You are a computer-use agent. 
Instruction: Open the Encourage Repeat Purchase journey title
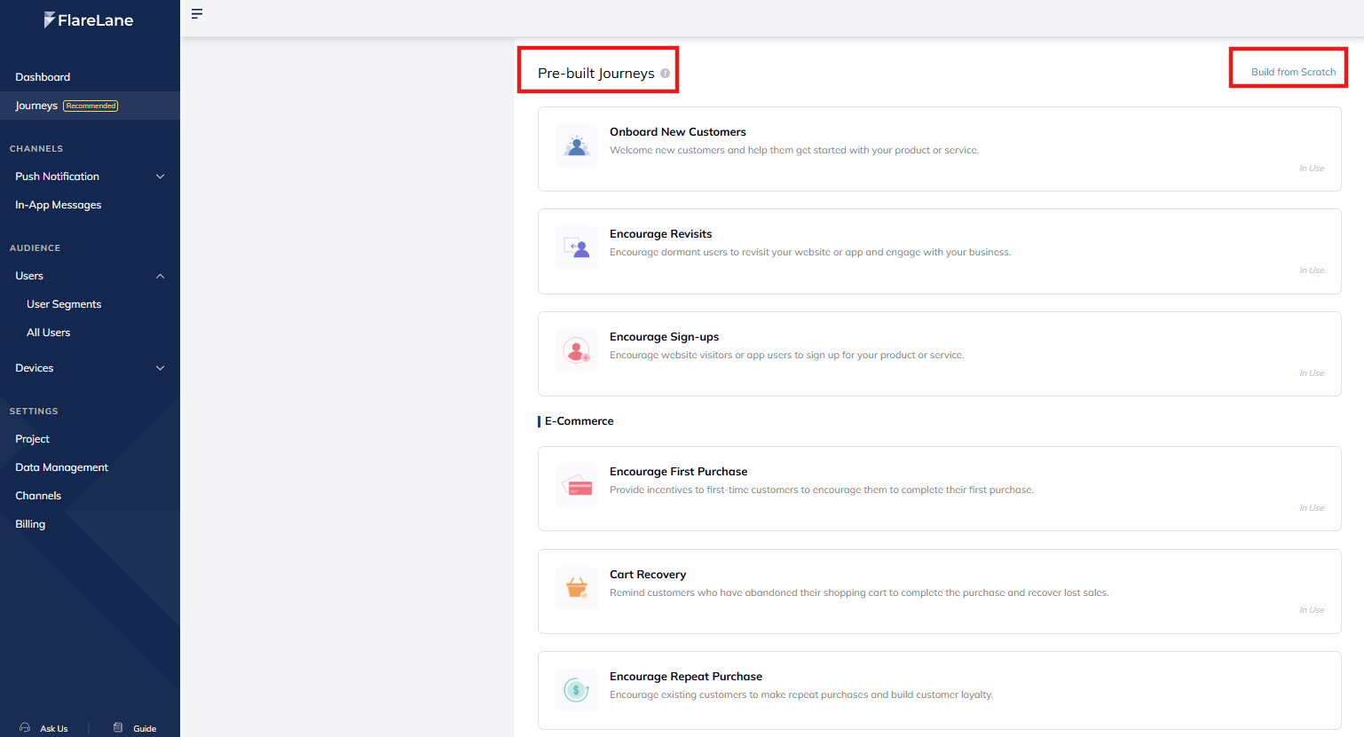click(686, 677)
